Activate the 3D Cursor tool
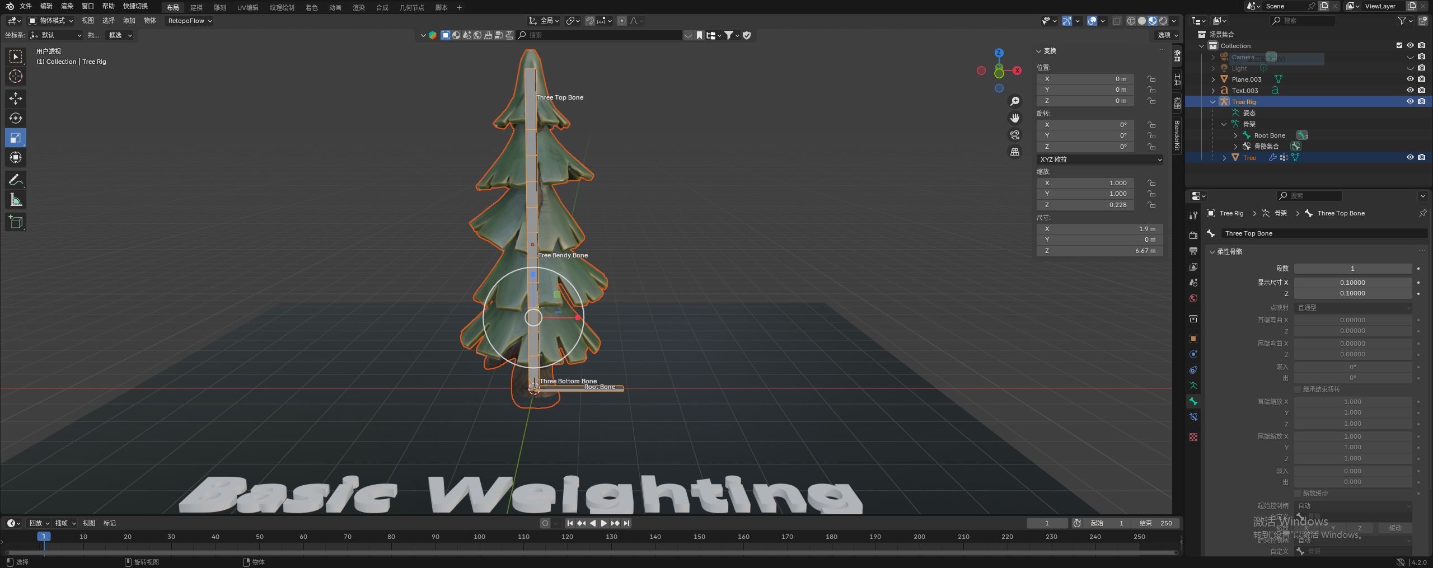The height and width of the screenshot is (568, 1433). click(x=16, y=76)
